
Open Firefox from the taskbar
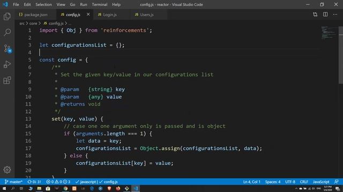coord(118,188)
